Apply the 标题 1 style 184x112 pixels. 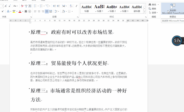[x=99, y=8]
